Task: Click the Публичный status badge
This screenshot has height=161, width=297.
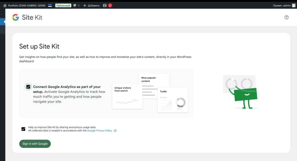Action: (63, 6)
